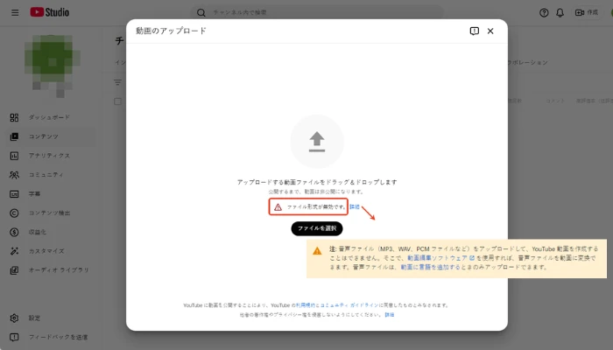
Task: Open ダッシュボード in the sidebar
Action: click(x=49, y=117)
